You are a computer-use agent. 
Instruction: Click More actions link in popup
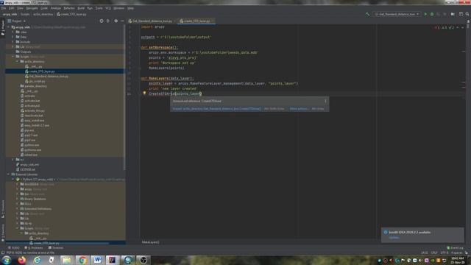pos(299,109)
